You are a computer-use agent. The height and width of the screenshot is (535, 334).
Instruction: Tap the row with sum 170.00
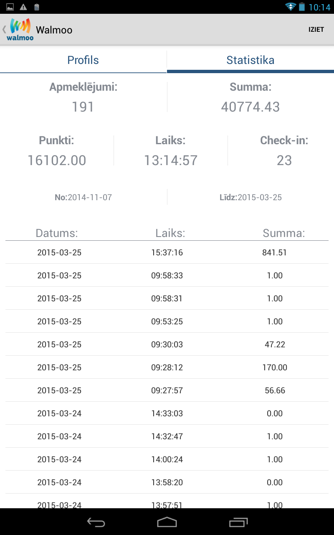tap(167, 367)
